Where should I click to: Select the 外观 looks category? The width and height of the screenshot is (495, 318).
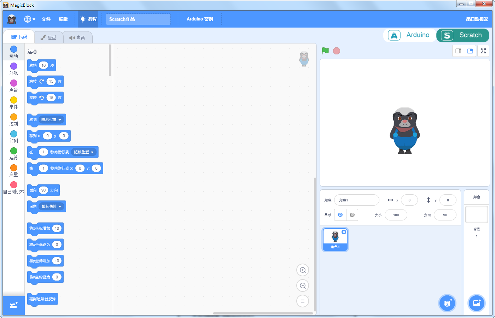(x=14, y=69)
